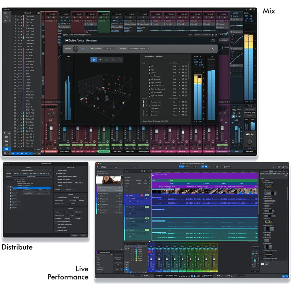Switch to Controls tab in Live window
Viewport: 291px width, 291px height.
187,167
